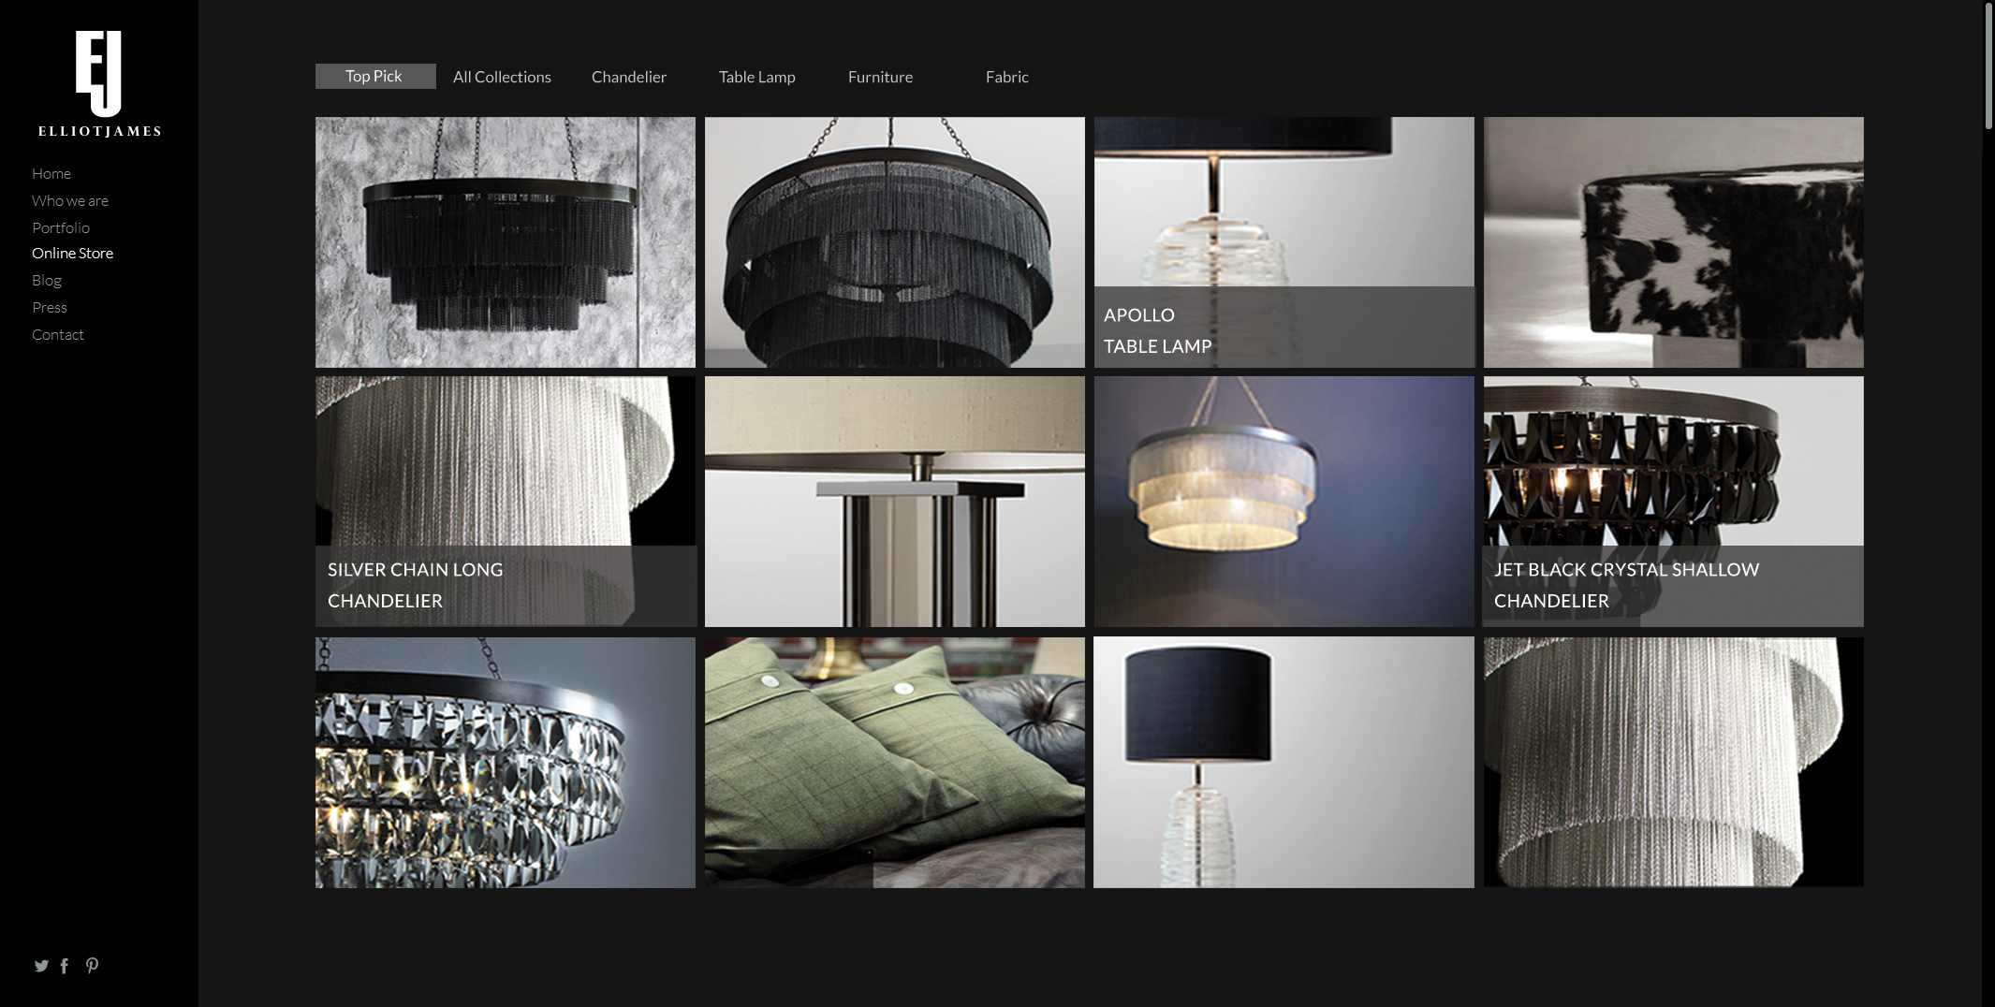Open Jet Black Crystal Shallow Chandelier product
This screenshot has width=1995, height=1007.
pos(1674,502)
